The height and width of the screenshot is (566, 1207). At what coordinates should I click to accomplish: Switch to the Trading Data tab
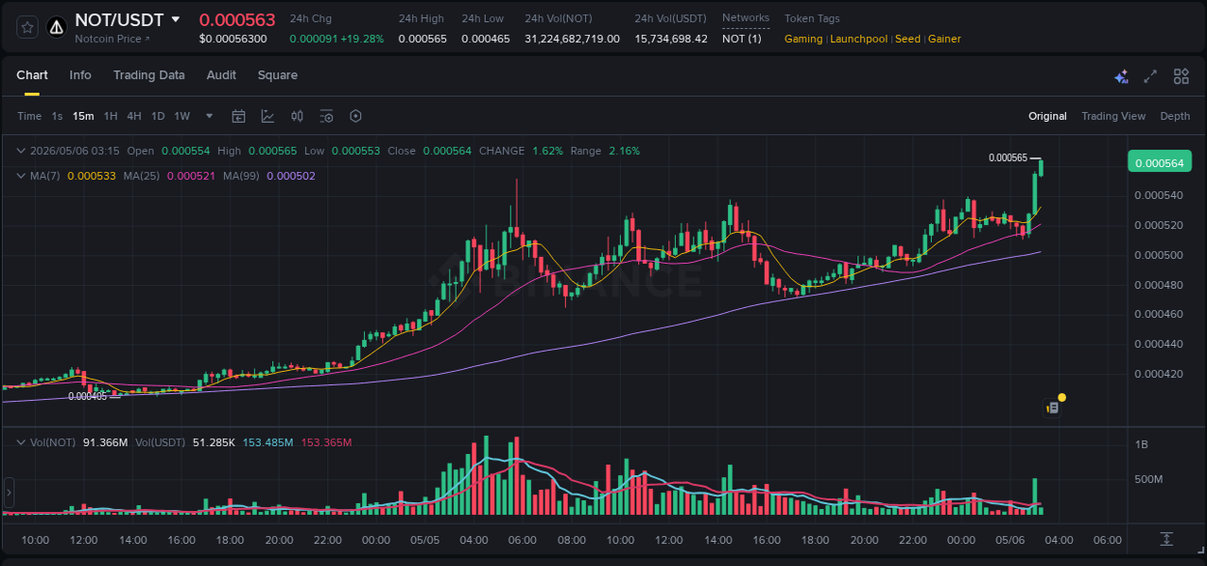pyautogui.click(x=149, y=75)
